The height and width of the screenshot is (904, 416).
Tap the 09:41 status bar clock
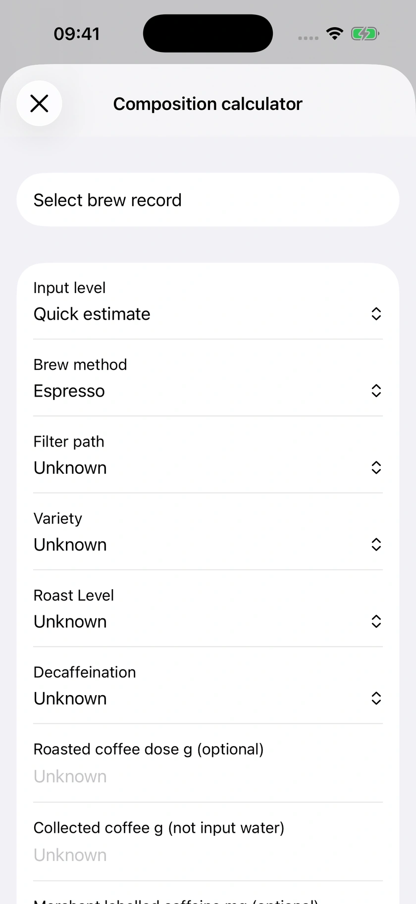pyautogui.click(x=77, y=34)
